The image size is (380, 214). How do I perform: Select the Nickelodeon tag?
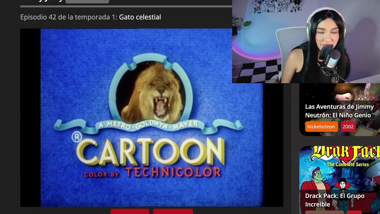(x=321, y=127)
